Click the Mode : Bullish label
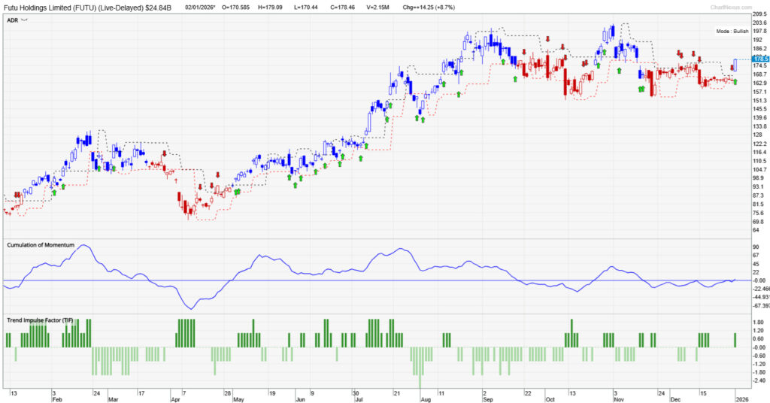Viewport: 770px width, 403px height. 732,32
